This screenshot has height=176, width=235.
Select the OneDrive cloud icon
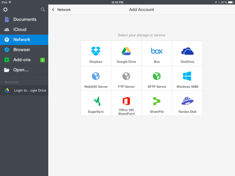coord(187,51)
